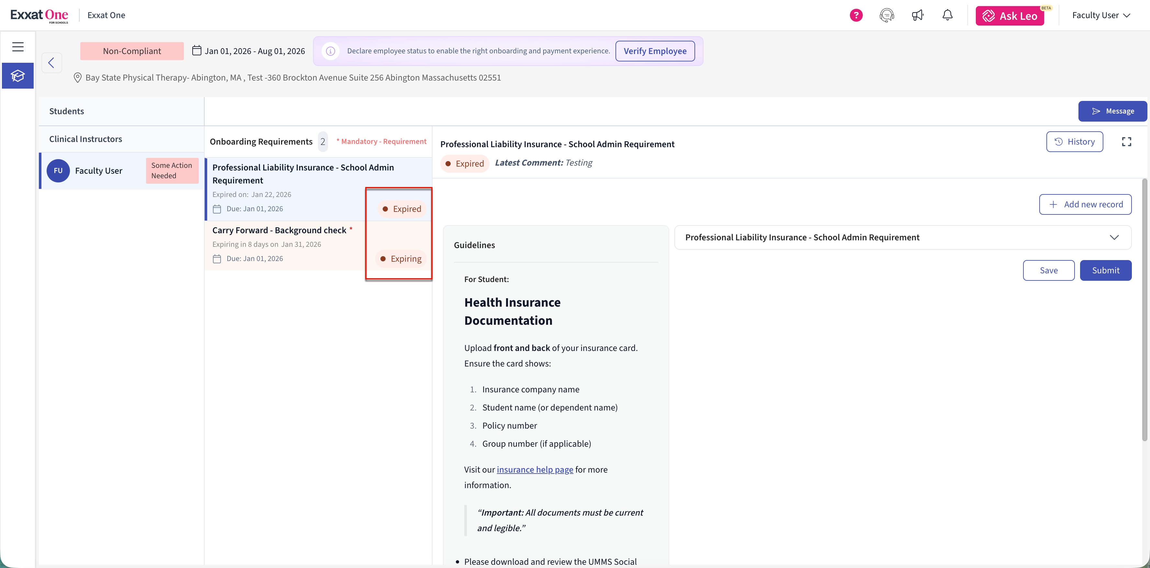Click the info icon in employee banner
This screenshot has width=1150, height=568.
coord(330,51)
